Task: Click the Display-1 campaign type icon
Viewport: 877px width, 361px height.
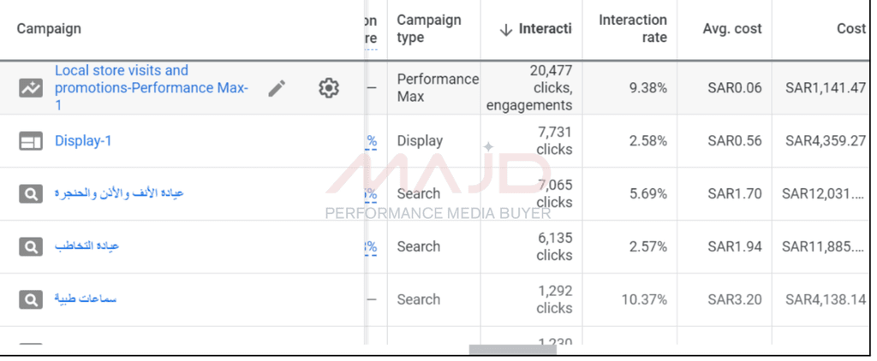Action: (x=30, y=141)
